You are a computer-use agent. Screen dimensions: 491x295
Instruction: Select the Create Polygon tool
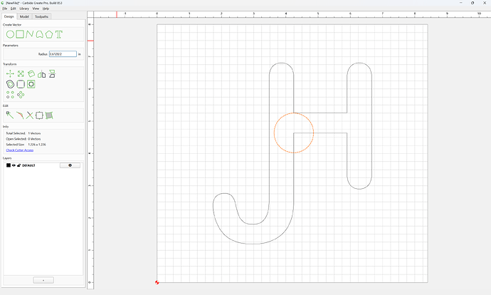pyautogui.click(x=49, y=34)
